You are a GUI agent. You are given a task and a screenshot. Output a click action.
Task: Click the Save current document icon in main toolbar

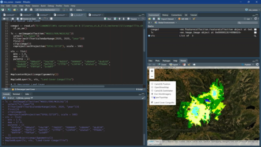click(x=22, y=10)
